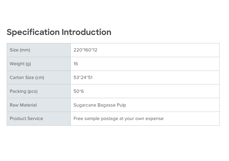
Task: Click the word Specification in the heading
Action: 33,32
